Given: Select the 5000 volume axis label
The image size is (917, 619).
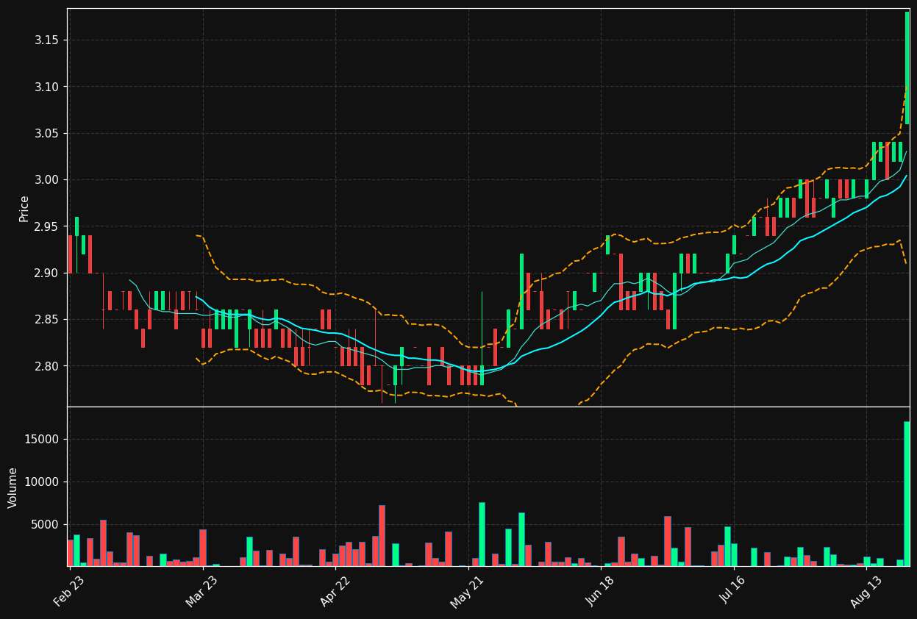Looking at the screenshot, I should [x=45, y=525].
